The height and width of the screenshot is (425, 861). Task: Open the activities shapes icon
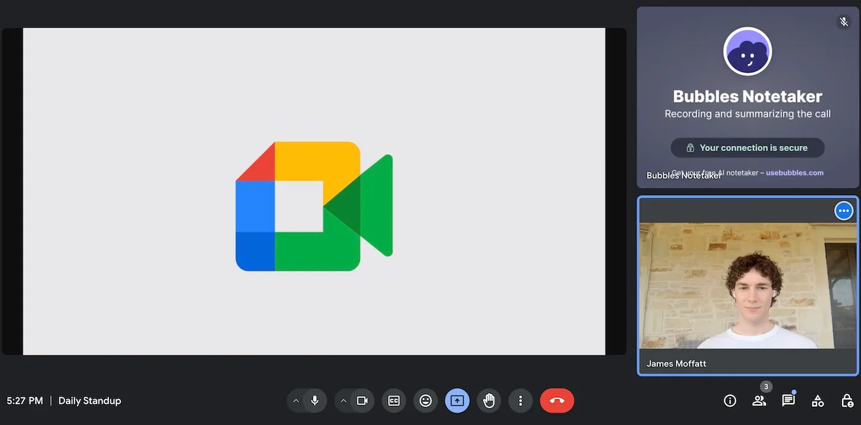817,401
